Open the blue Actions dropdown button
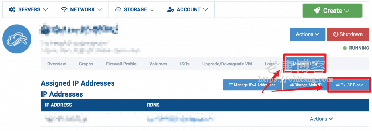Screen dimensions: 372x131 [x=307, y=34]
